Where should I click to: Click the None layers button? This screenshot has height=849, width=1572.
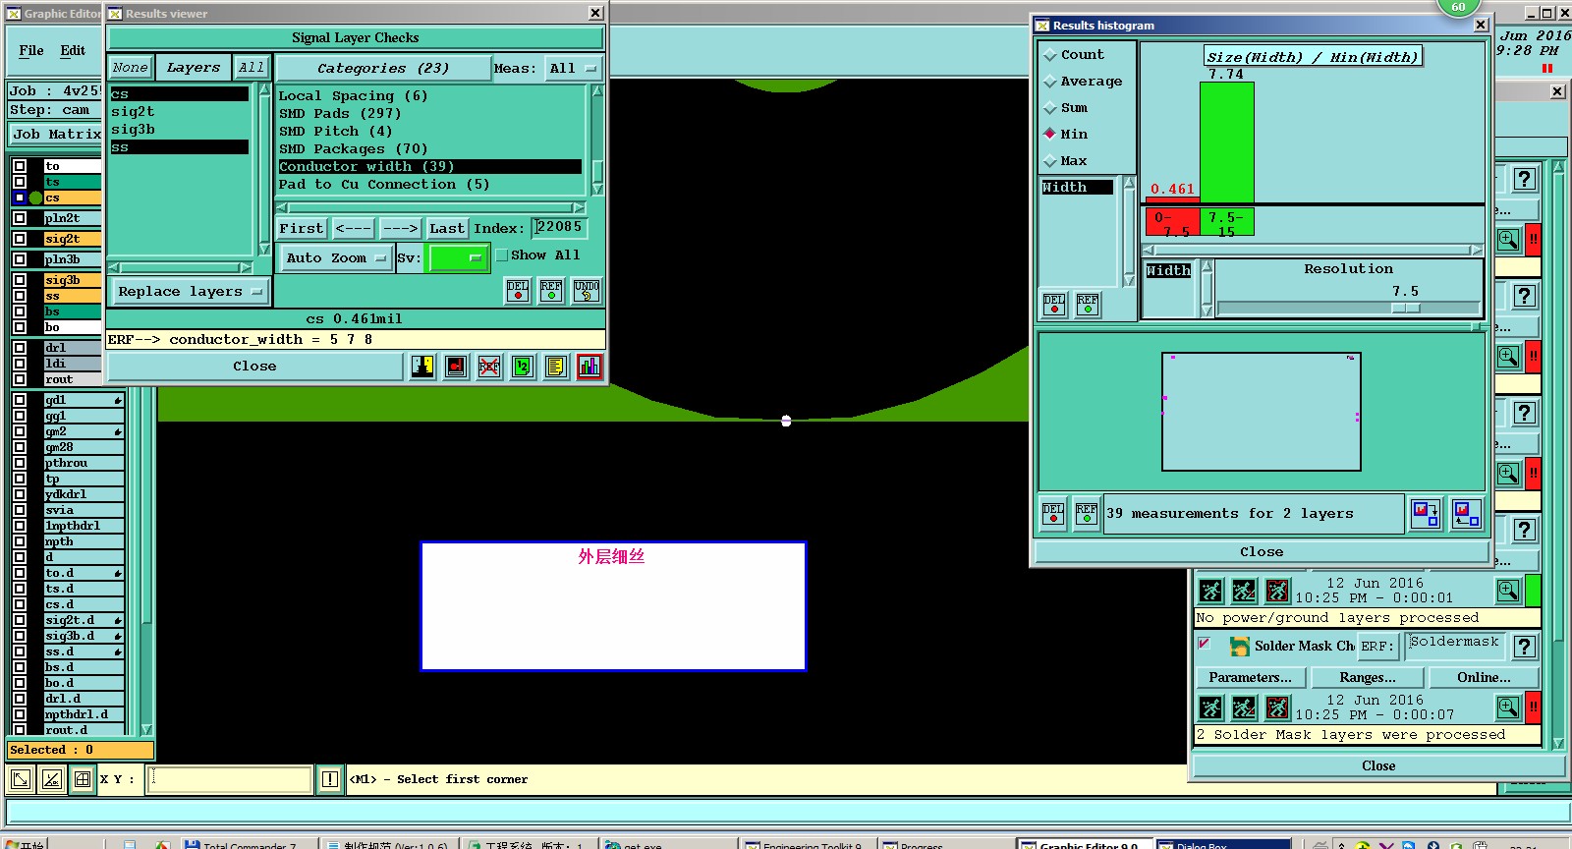point(130,68)
